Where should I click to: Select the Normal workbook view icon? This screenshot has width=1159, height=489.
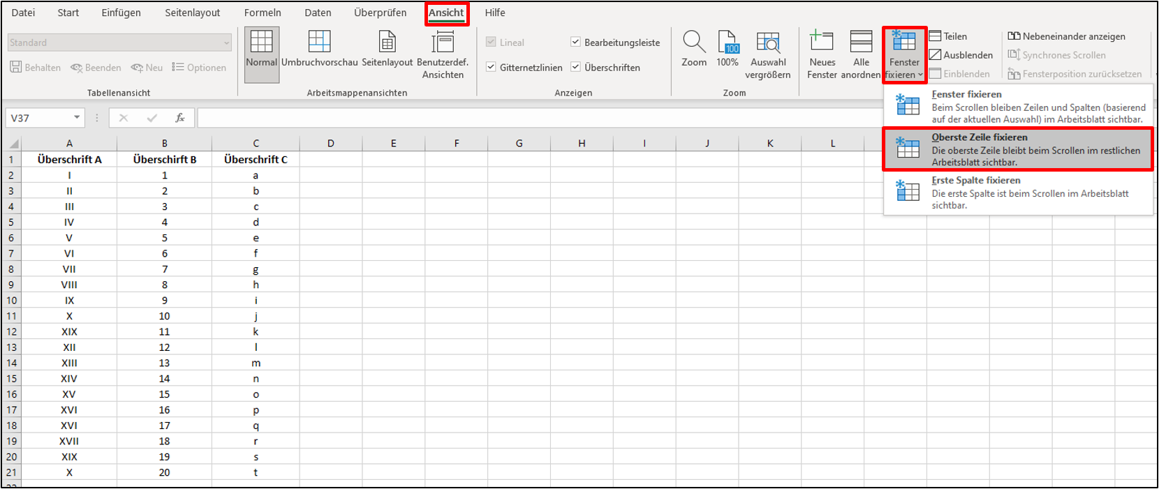262,54
